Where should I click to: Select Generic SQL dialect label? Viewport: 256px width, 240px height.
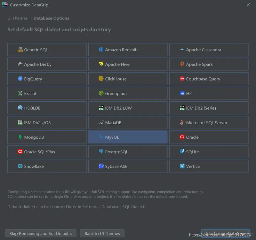pos(36,50)
